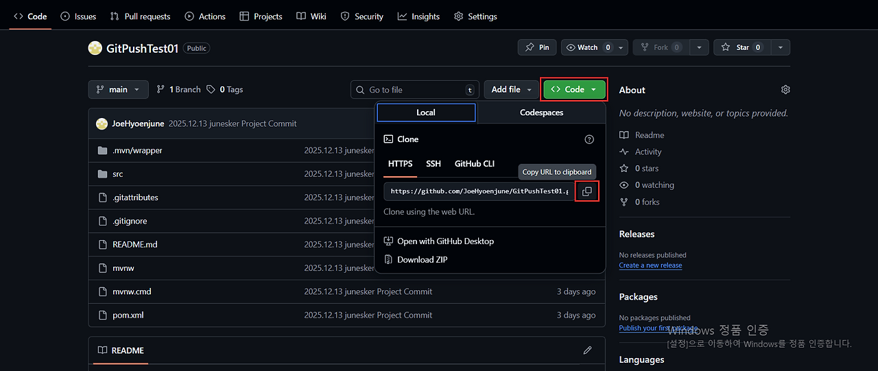Screen dimensions: 878x371
Task: Watch the repository
Action: tap(588, 47)
